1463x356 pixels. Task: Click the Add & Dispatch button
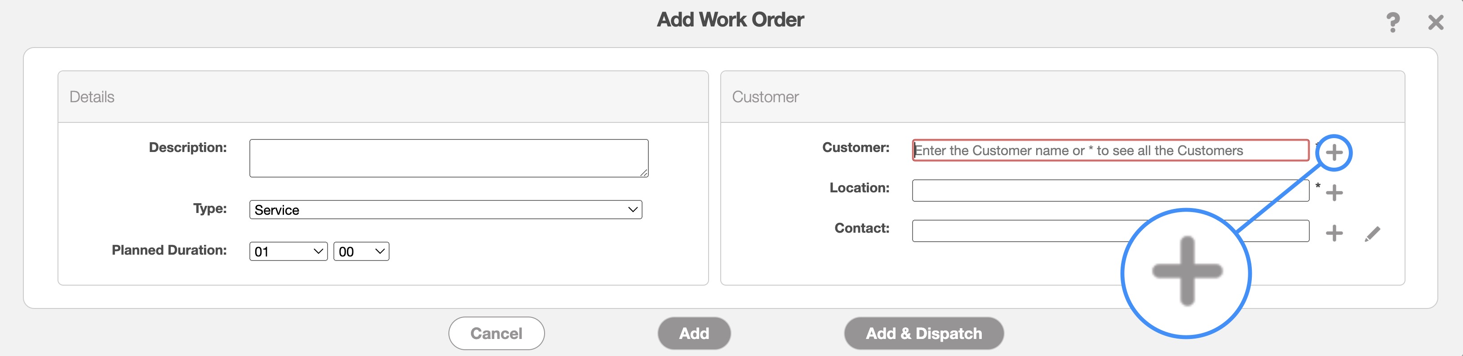pos(923,333)
